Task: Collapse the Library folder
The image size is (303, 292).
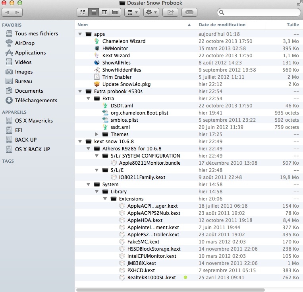Action: click(x=97, y=192)
